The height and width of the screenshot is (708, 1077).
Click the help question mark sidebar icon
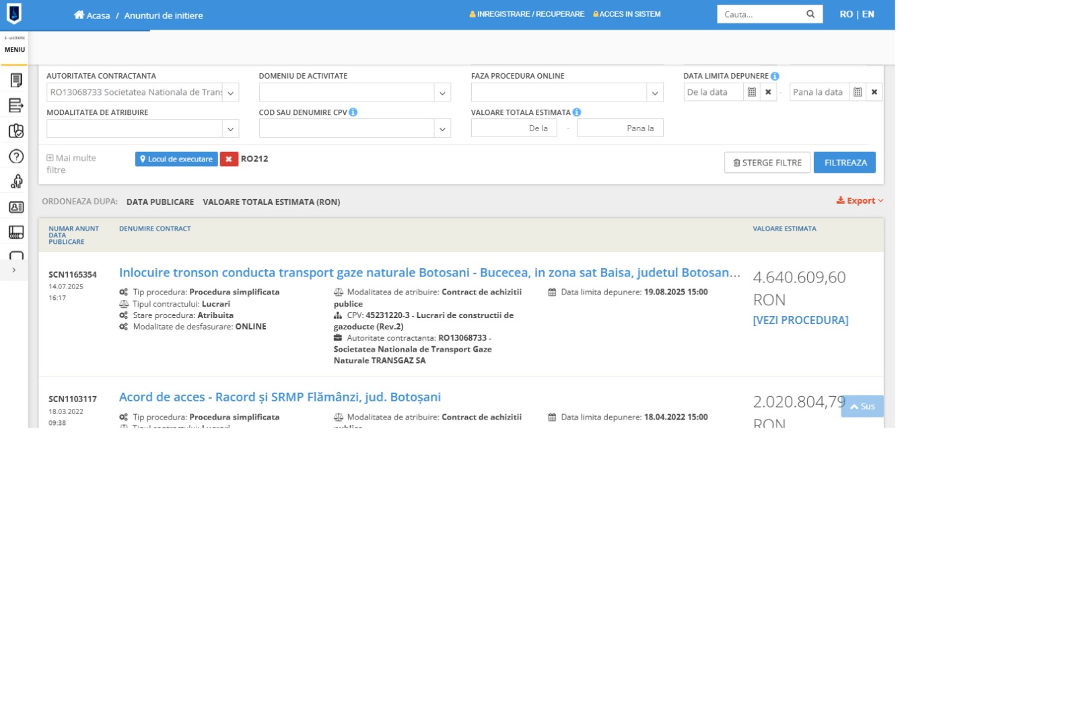pyautogui.click(x=16, y=157)
